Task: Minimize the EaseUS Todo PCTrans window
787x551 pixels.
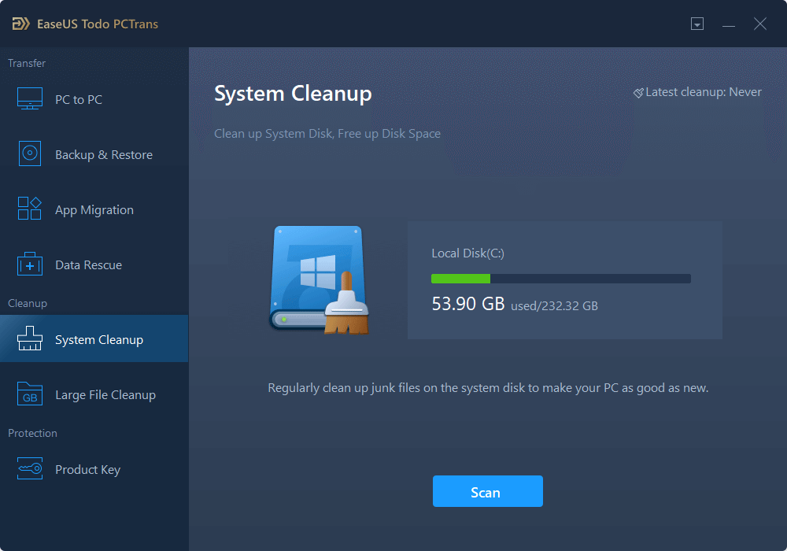Action: pos(729,24)
